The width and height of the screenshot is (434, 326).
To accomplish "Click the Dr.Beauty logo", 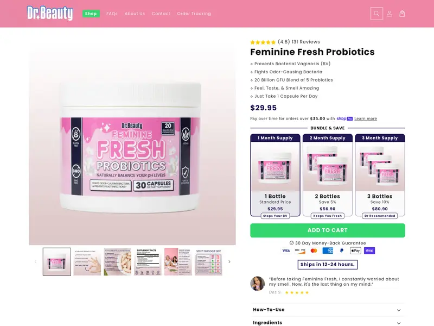I will pos(50,13).
